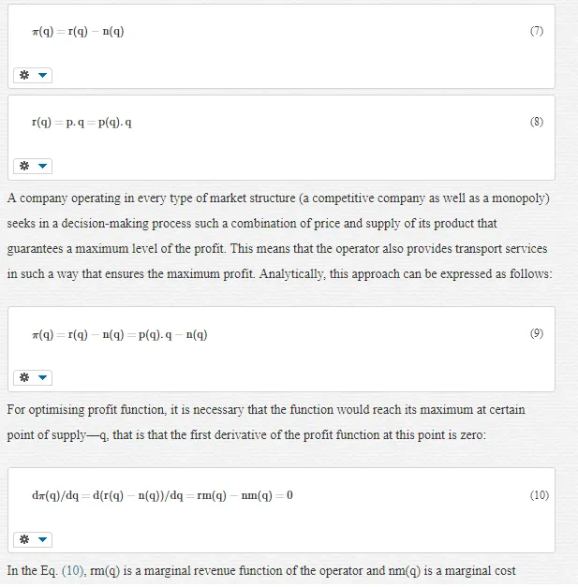578x587 pixels.
Task: Click the equation number label (7)
Action: click(x=537, y=31)
